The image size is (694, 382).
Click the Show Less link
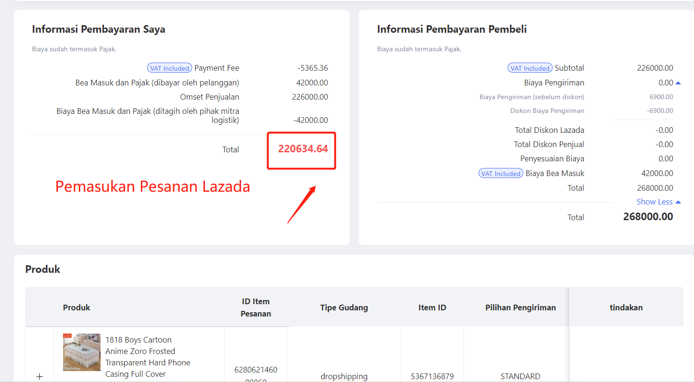658,202
